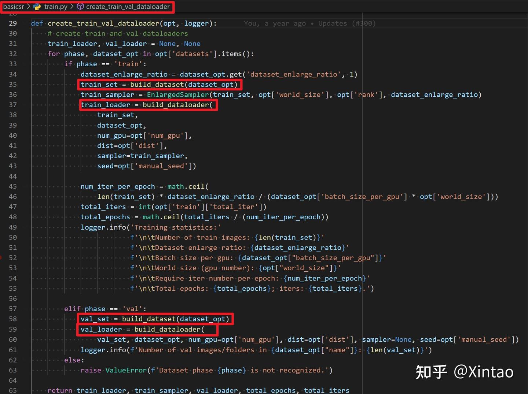Click line number 52 in the gutter
Image resolution: width=528 pixels, height=394 pixels.
(x=13, y=258)
